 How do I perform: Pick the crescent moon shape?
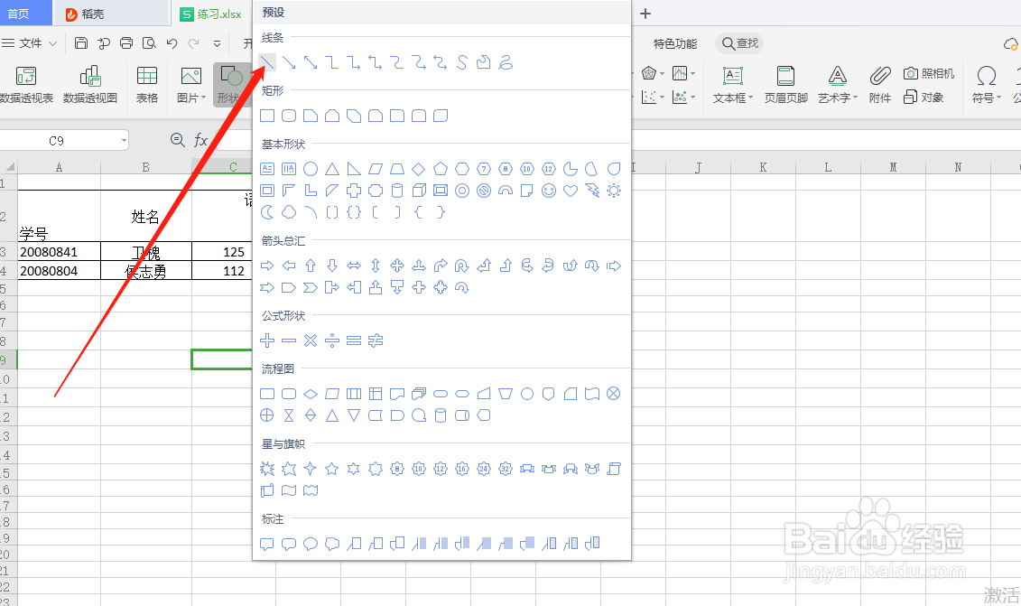point(267,212)
